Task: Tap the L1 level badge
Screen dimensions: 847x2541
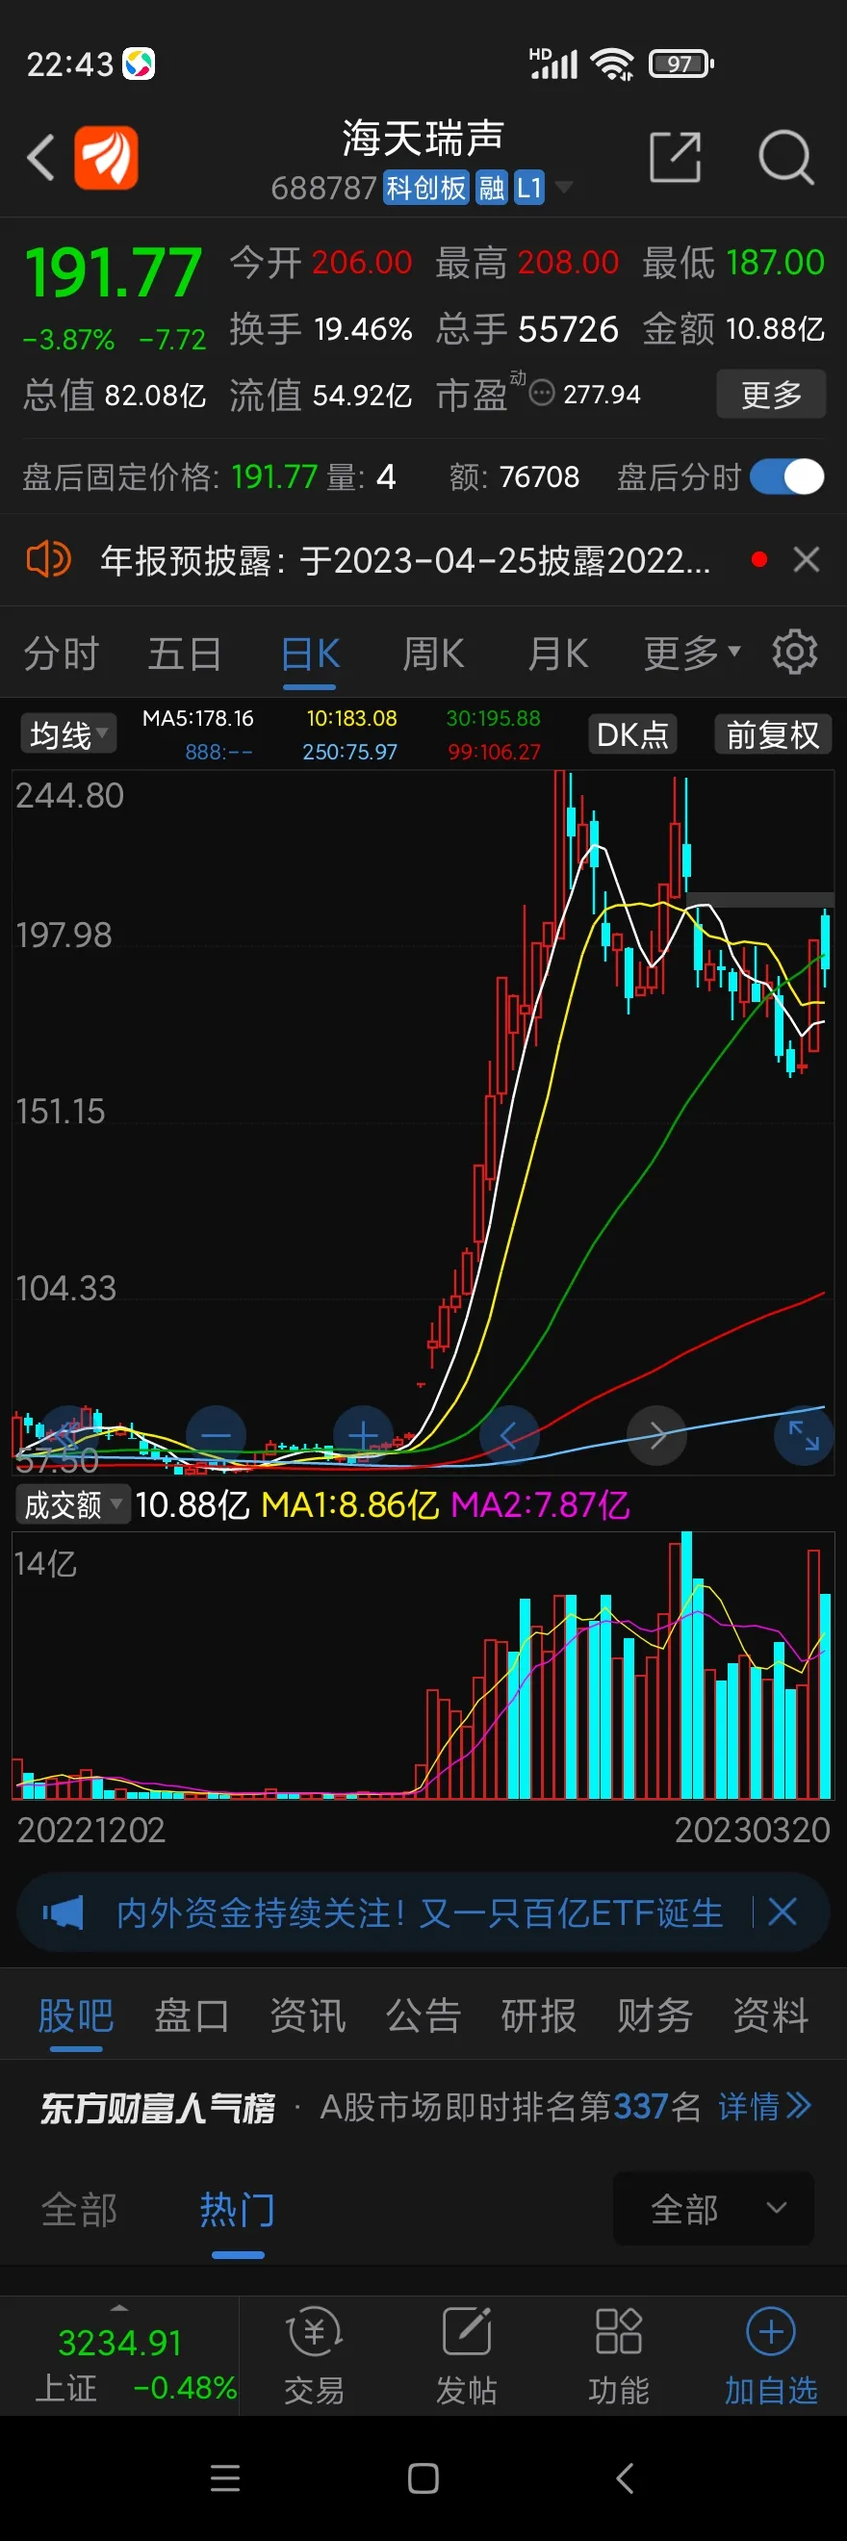Action: 528,188
